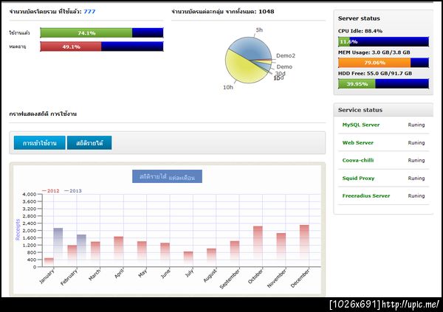The height and width of the screenshot is (312, 443).
Task: Switch to the สถิติรายได้ income tab
Action: point(89,143)
